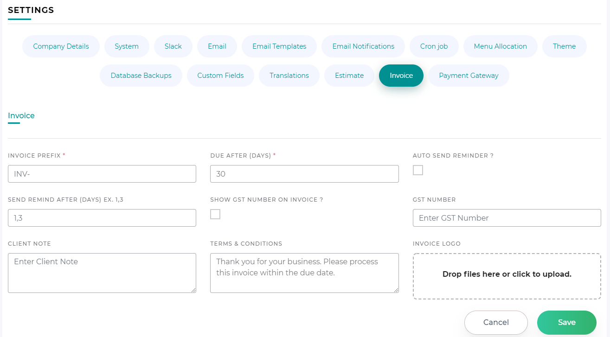This screenshot has width=610, height=337.
Task: Tick the Show GST Number on Invoice checkbox
Action: tap(215, 214)
